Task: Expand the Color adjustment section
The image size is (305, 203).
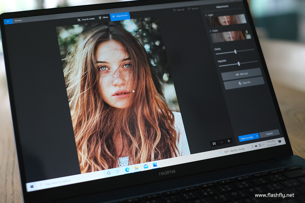Action: [210, 31]
